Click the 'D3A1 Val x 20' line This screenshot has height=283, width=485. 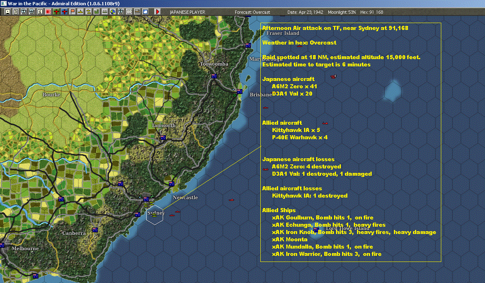click(x=292, y=94)
